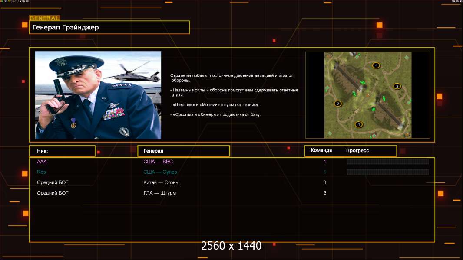Select start position marker 4 on map
Viewport: 463px width, 260px height.
pos(376,65)
